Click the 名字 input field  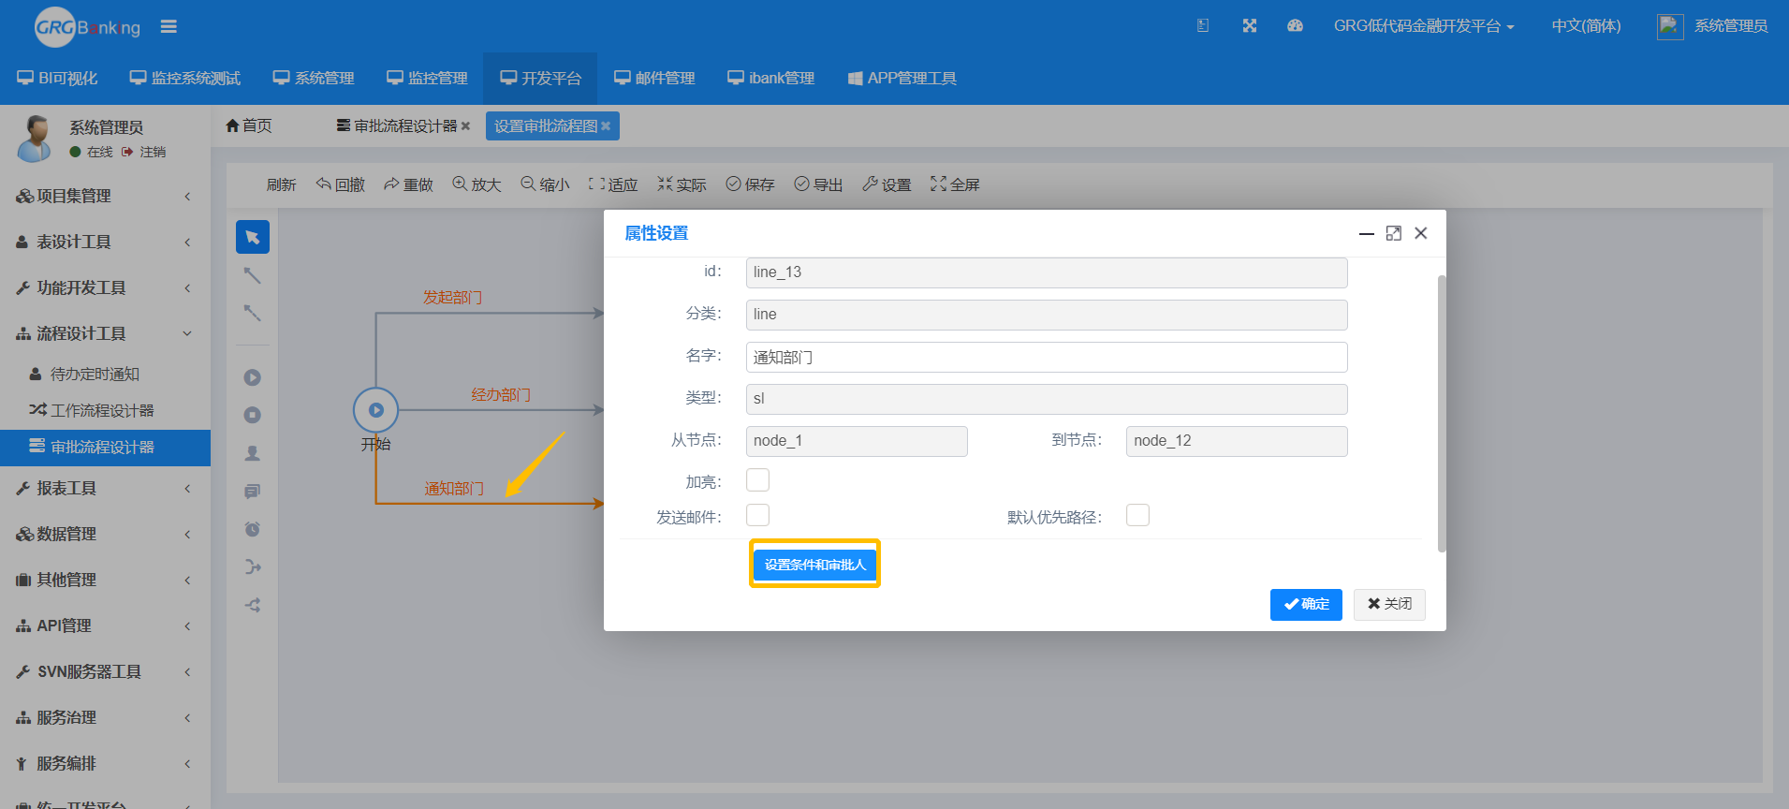coord(1047,357)
